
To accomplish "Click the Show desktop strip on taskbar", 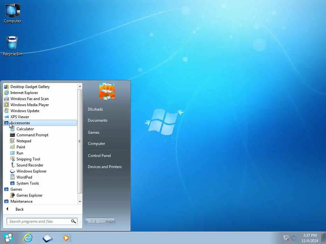I will tap(324, 238).
